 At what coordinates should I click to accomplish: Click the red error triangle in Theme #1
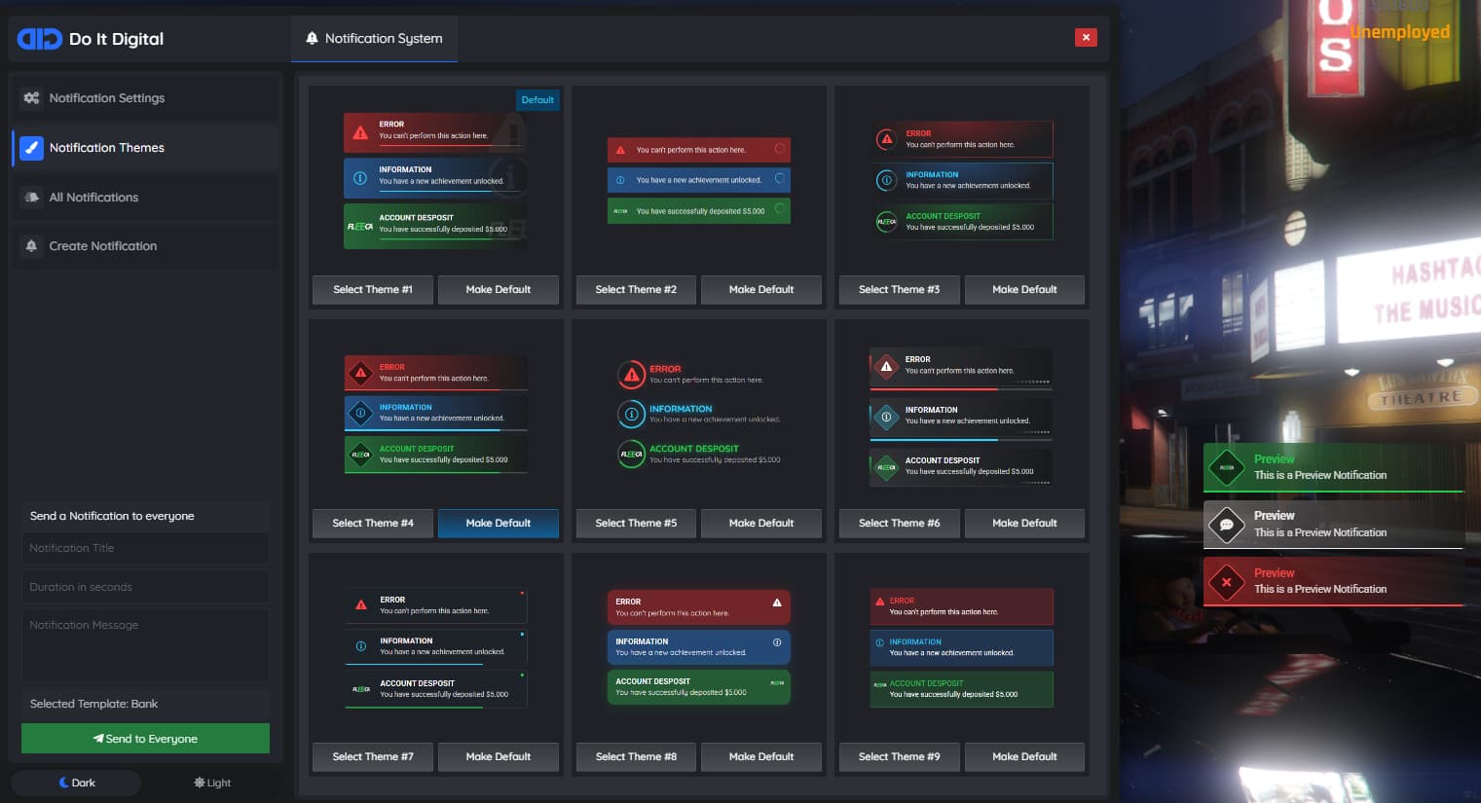tap(360, 133)
